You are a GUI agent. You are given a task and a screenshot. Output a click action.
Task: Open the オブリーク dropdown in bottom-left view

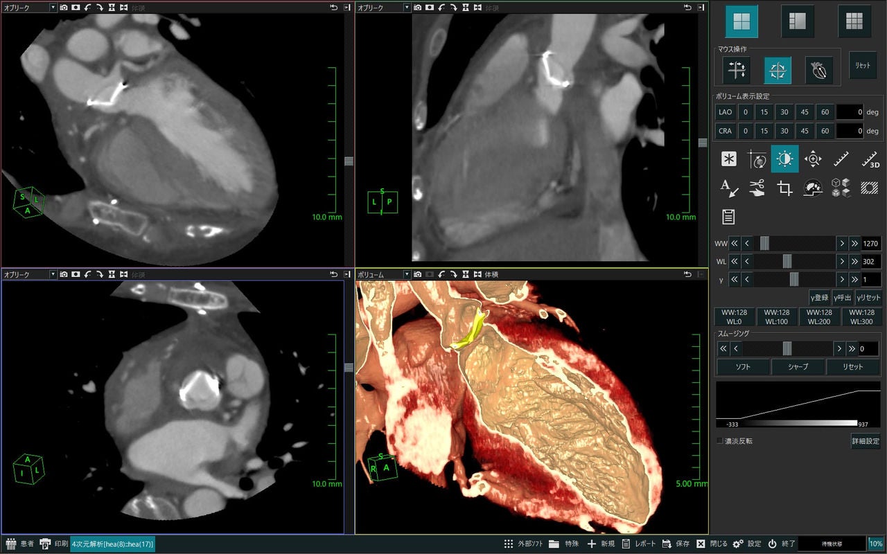29,275
